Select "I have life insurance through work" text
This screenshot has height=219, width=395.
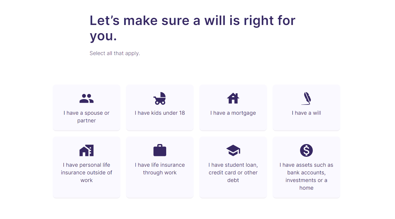tap(160, 169)
